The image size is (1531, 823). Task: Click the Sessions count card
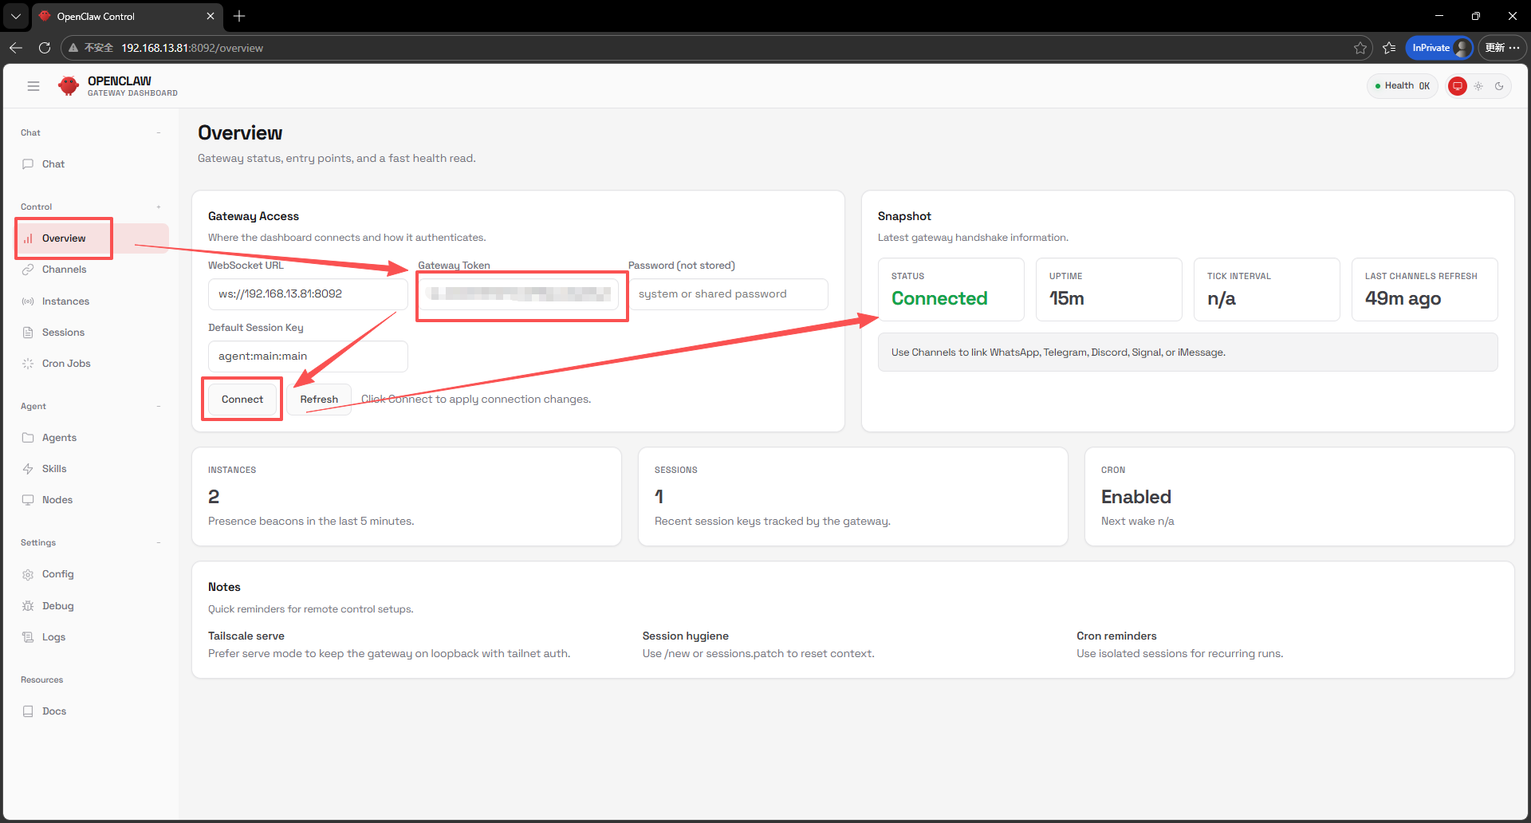coord(853,496)
